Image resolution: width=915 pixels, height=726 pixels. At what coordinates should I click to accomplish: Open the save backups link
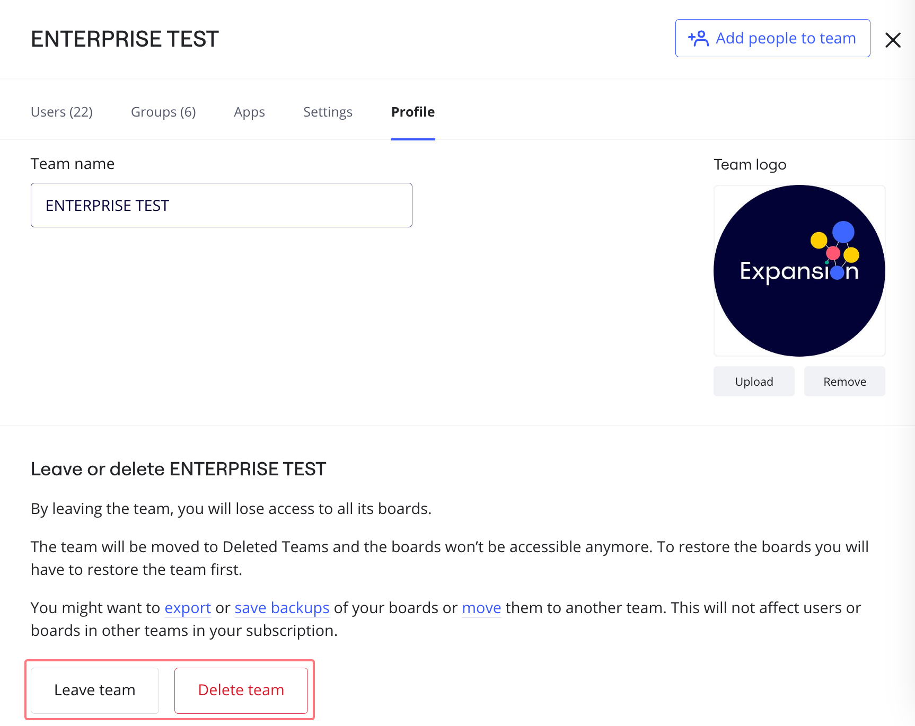282,608
